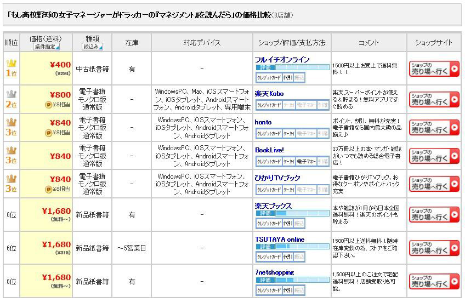
Task: Open the BookLive! shop link
Action: [x=269, y=150]
